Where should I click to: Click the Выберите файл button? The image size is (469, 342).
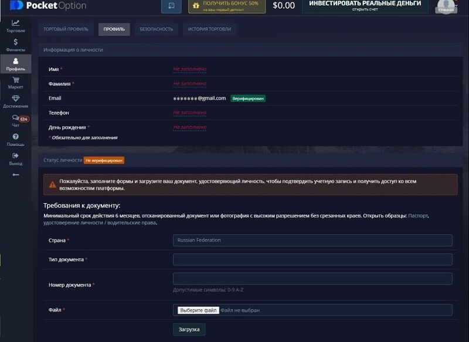[x=198, y=310]
